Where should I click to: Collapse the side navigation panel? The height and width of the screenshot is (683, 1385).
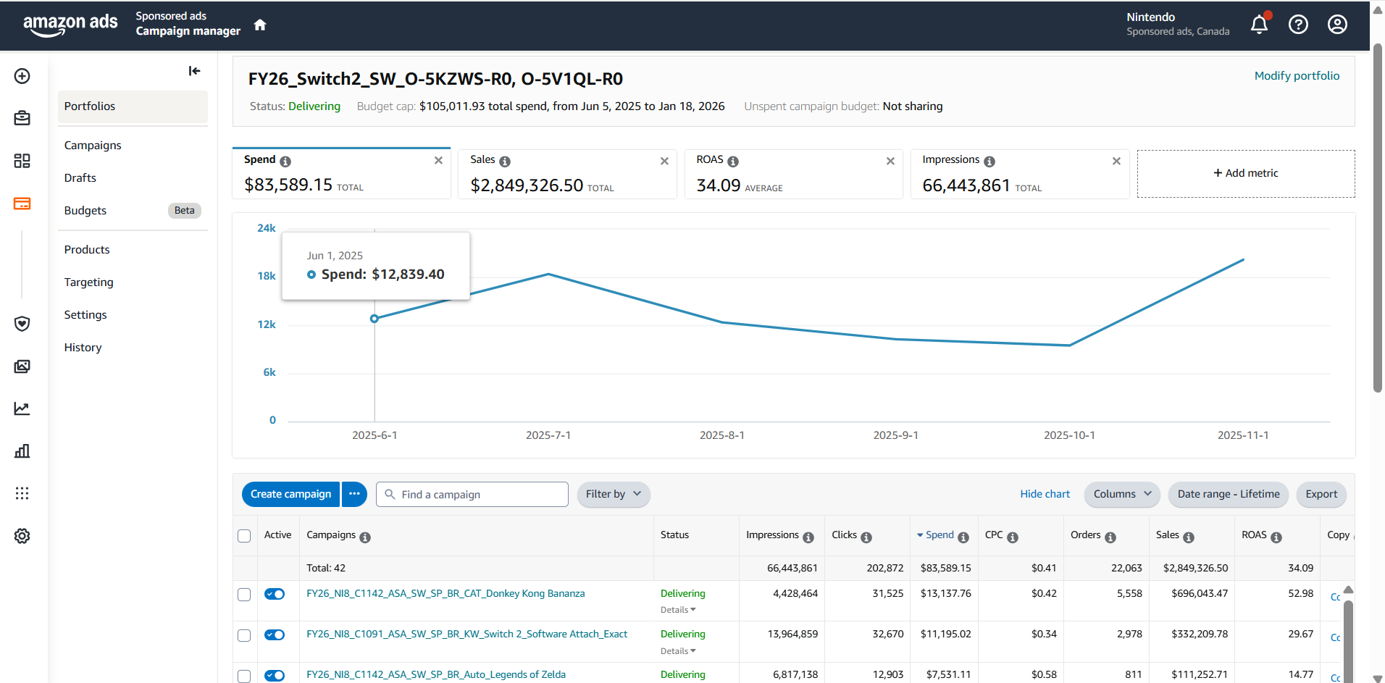coord(194,71)
